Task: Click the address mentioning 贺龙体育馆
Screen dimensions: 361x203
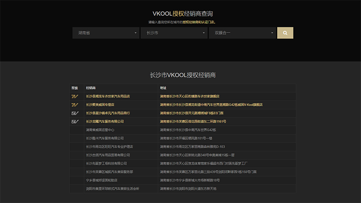Action: click(204, 163)
